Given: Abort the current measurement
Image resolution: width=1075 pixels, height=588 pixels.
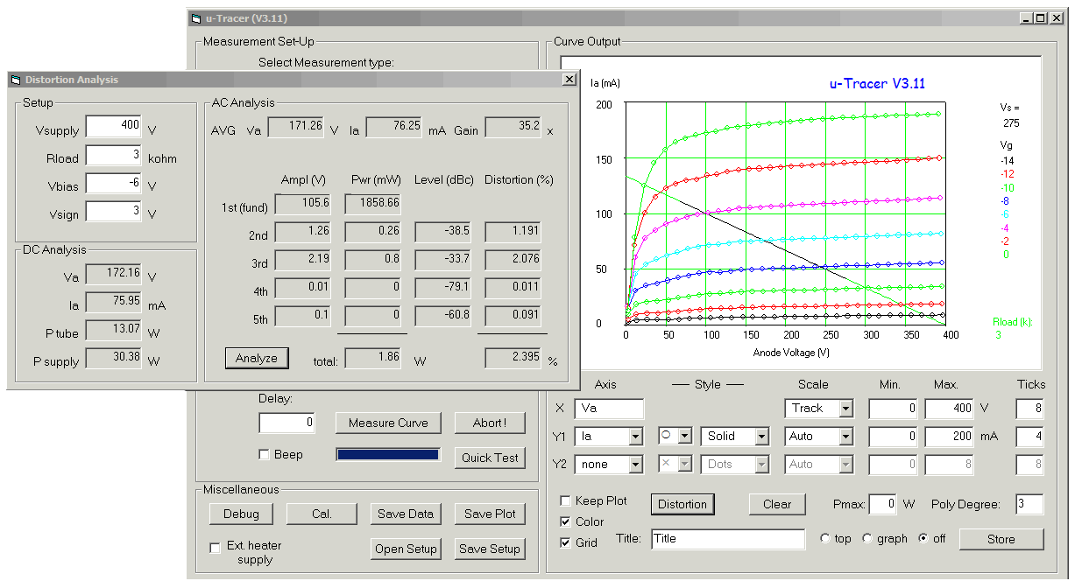Looking at the screenshot, I should [490, 423].
